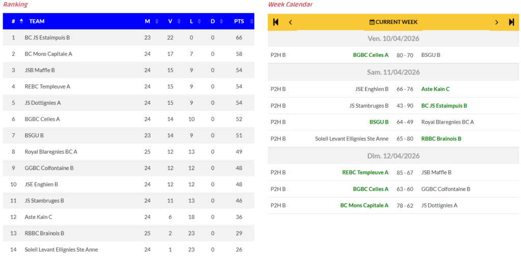
Task: Open the 80 - 70 match score
Action: [405, 55]
